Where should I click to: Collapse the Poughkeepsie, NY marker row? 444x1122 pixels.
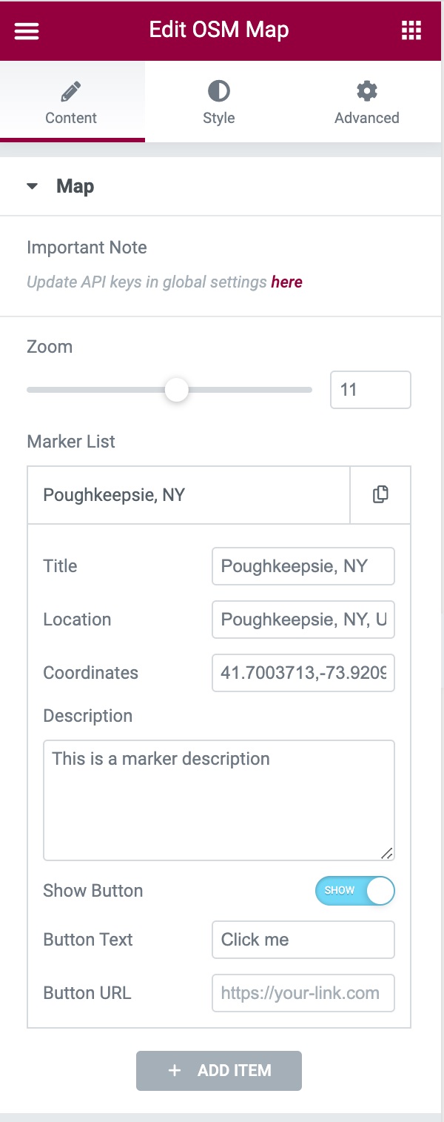(x=185, y=494)
